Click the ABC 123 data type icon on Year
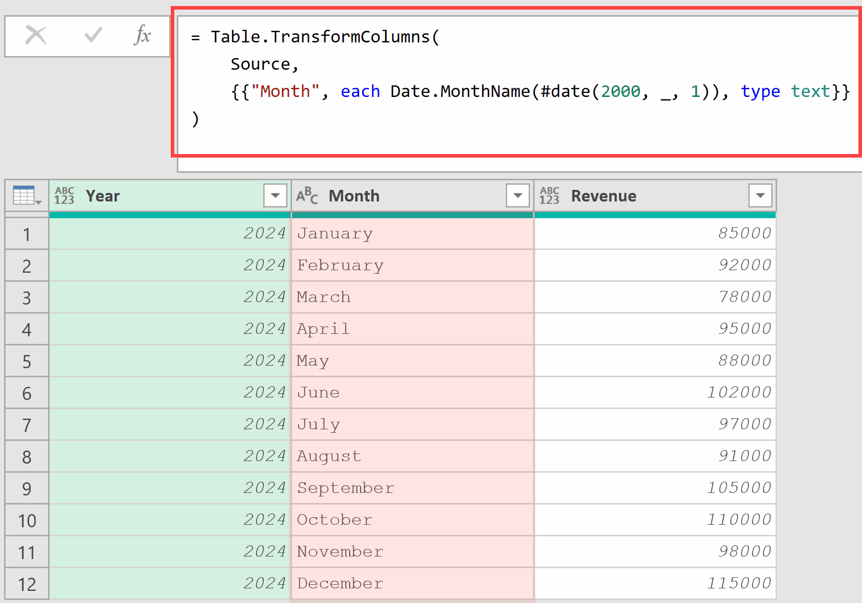862x603 pixels. [x=64, y=195]
